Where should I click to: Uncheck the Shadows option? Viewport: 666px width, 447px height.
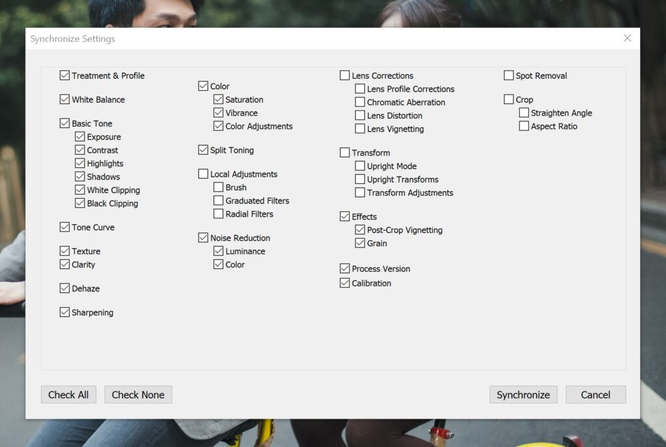(x=80, y=177)
